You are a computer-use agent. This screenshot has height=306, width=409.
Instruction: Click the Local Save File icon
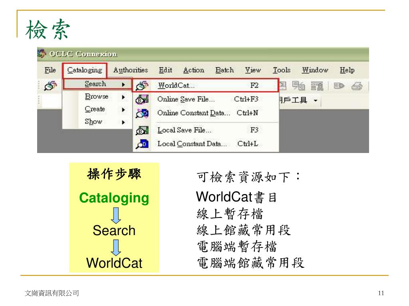[142, 130]
